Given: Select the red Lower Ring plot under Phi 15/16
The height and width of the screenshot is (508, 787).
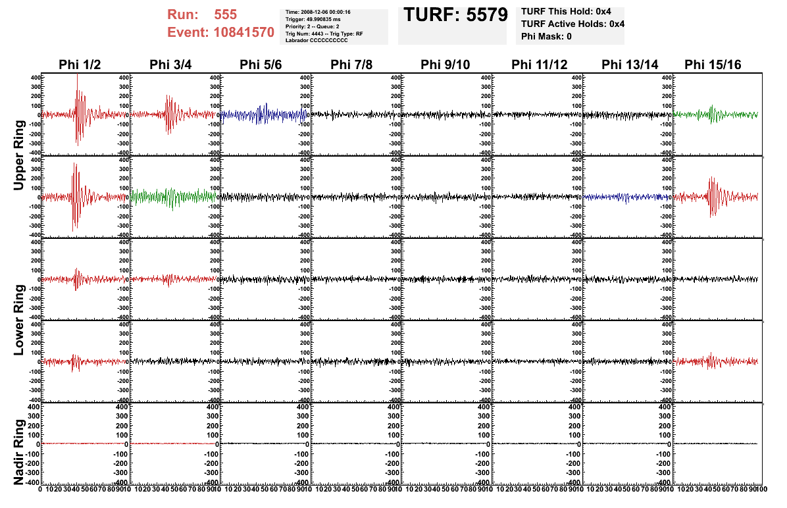Looking at the screenshot, I should click(x=718, y=361).
